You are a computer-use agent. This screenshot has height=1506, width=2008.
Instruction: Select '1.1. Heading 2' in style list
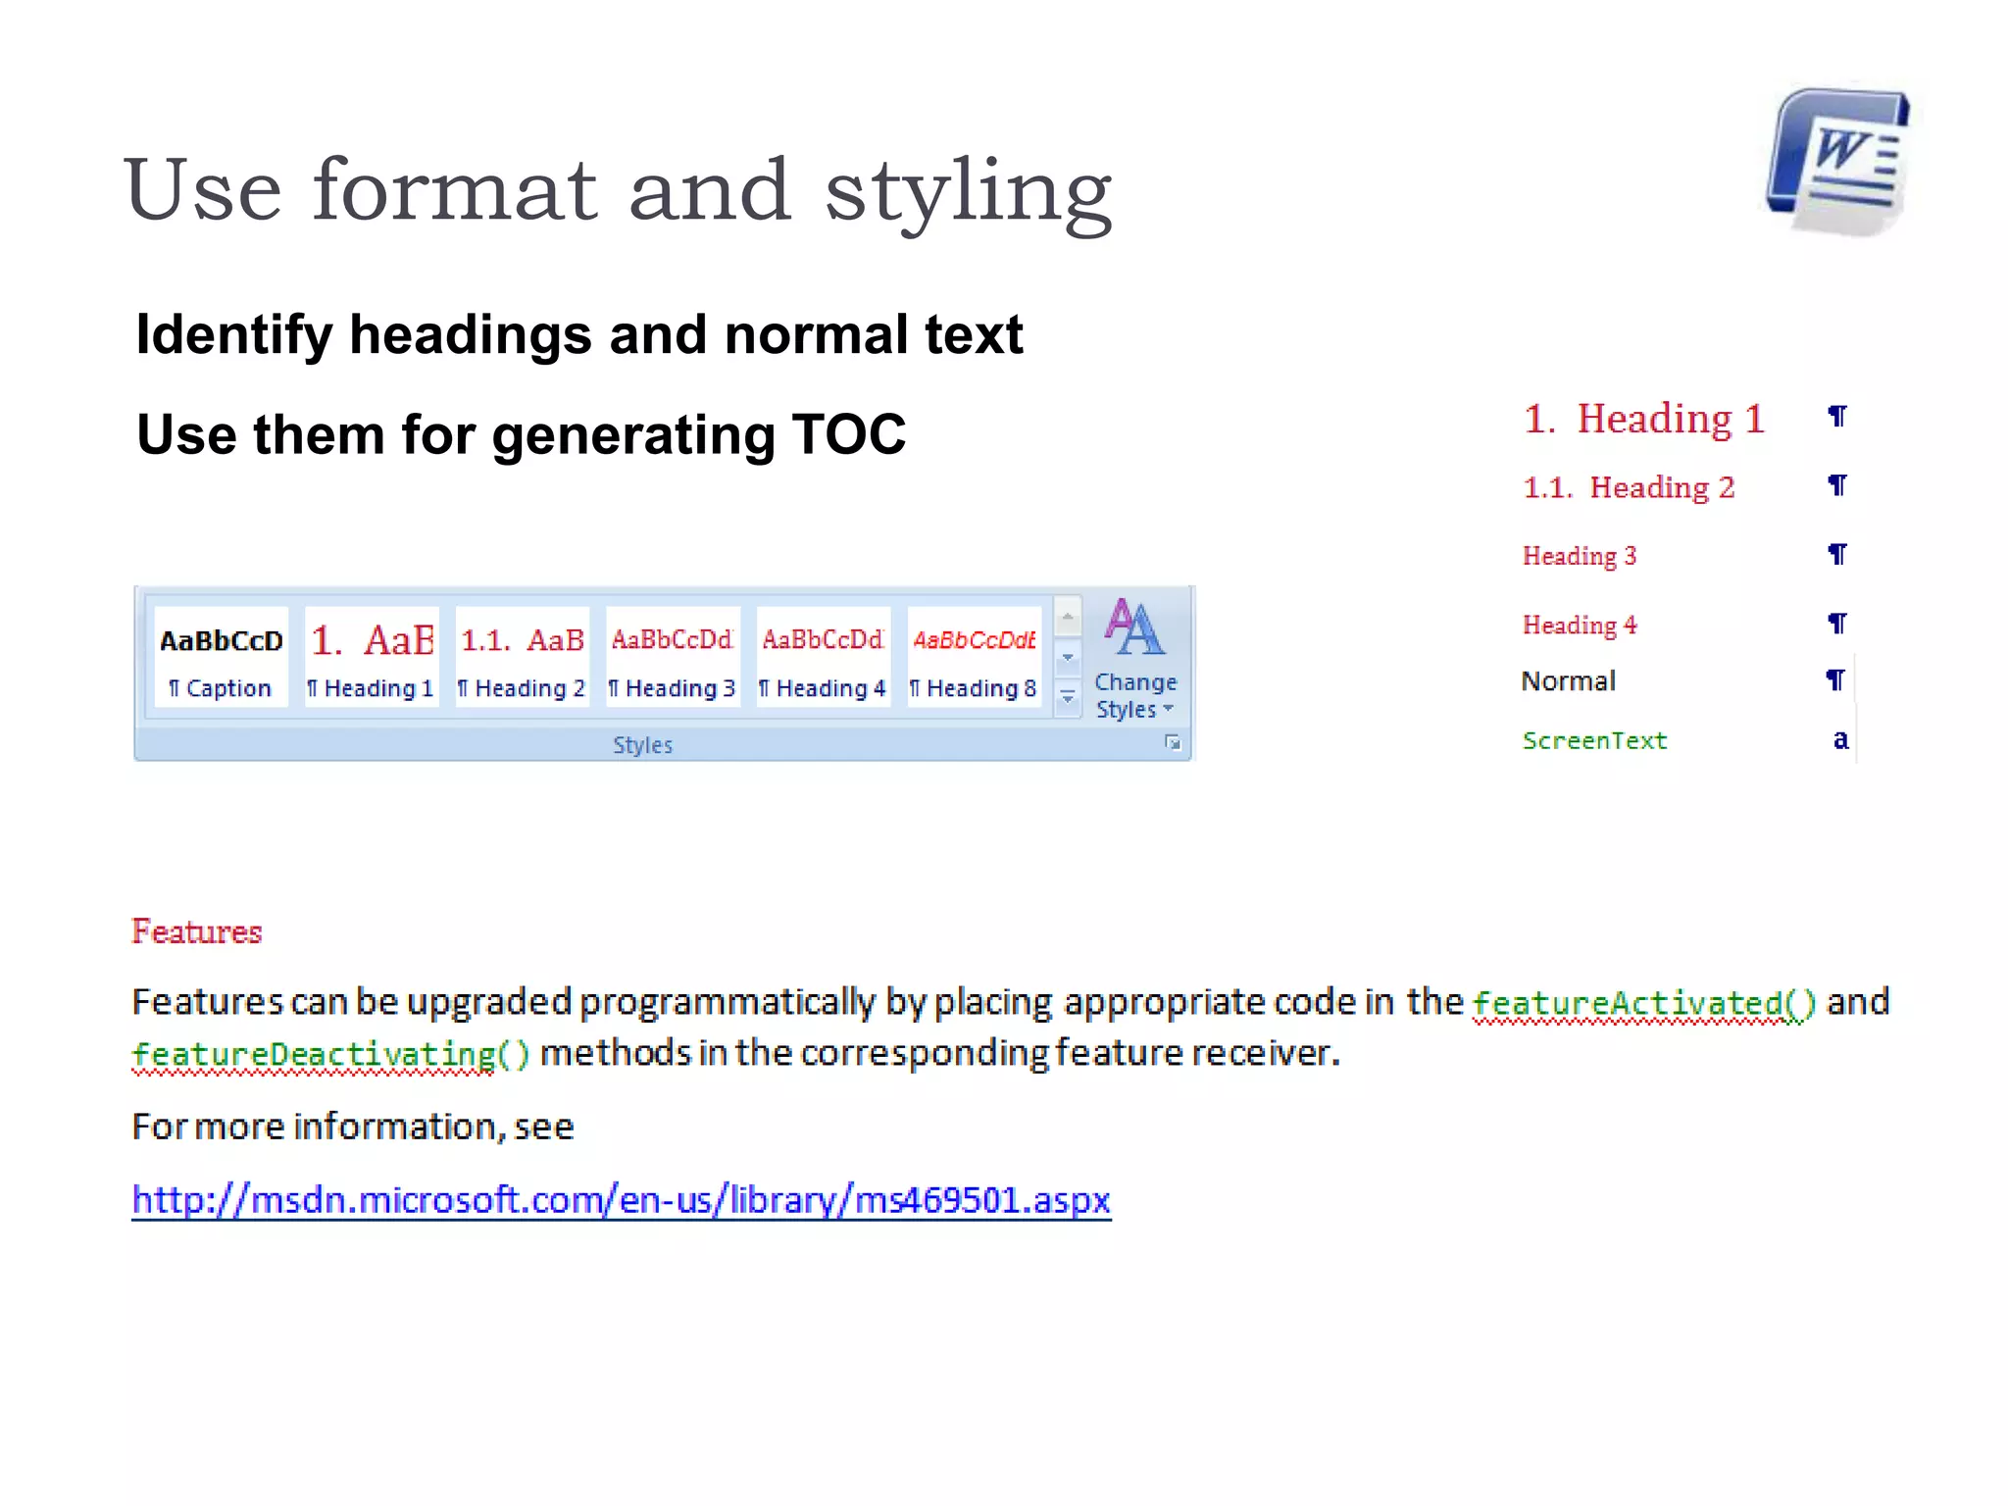tap(1629, 487)
